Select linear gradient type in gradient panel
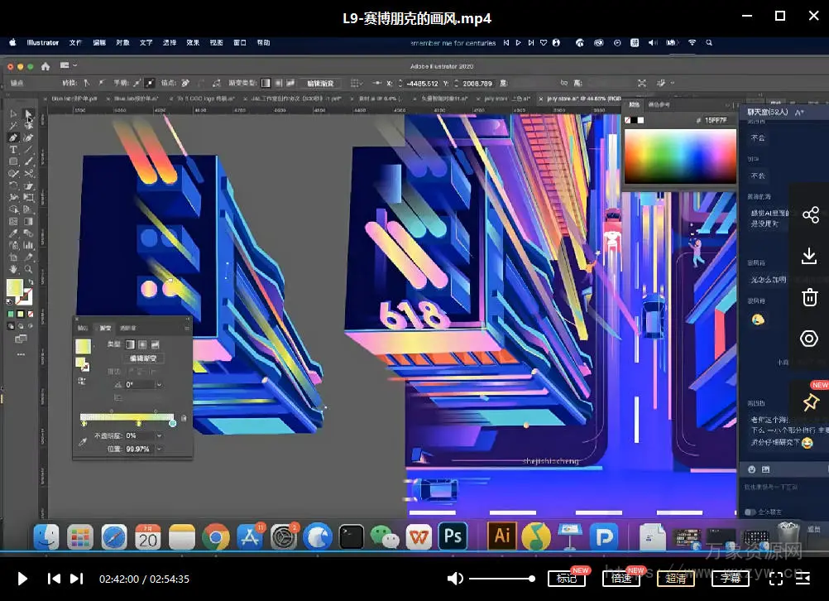The width and height of the screenshot is (829, 601). (x=130, y=344)
